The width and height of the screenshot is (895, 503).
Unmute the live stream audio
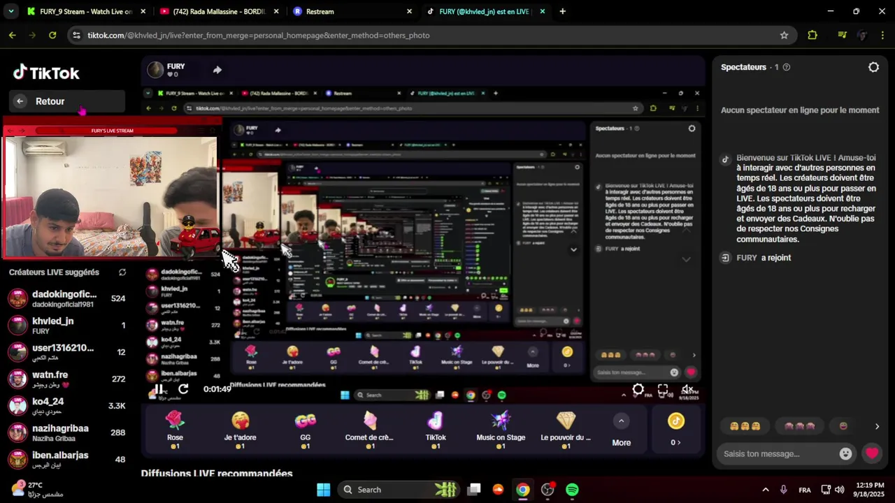point(687,389)
